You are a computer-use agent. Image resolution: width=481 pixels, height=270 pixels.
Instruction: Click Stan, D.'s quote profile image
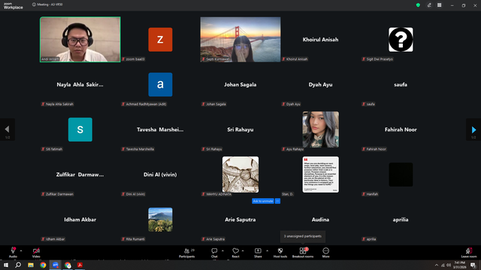click(321, 175)
